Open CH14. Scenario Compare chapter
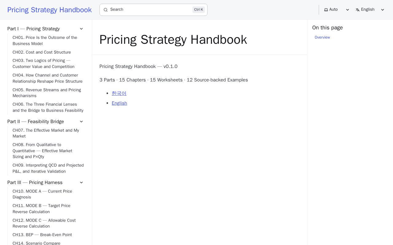 tap(48, 243)
